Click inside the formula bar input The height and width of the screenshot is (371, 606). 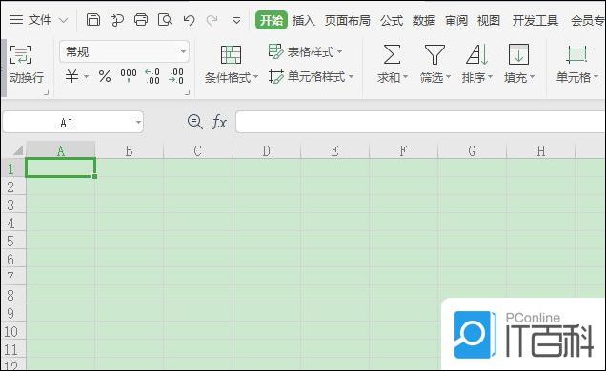tap(420, 122)
